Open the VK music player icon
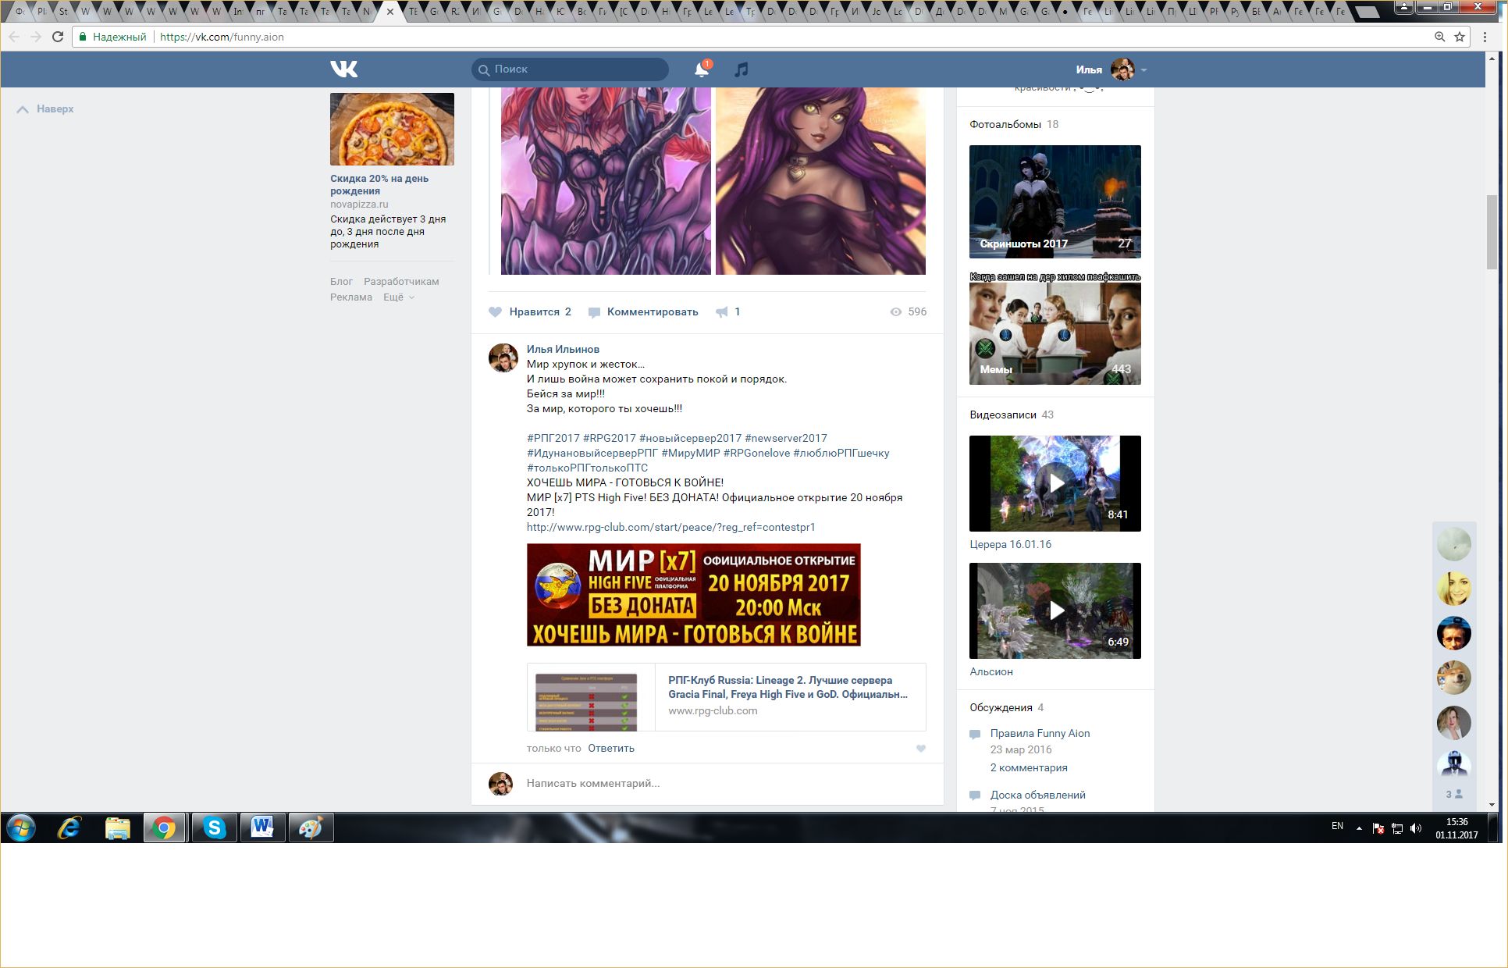 [x=741, y=69]
